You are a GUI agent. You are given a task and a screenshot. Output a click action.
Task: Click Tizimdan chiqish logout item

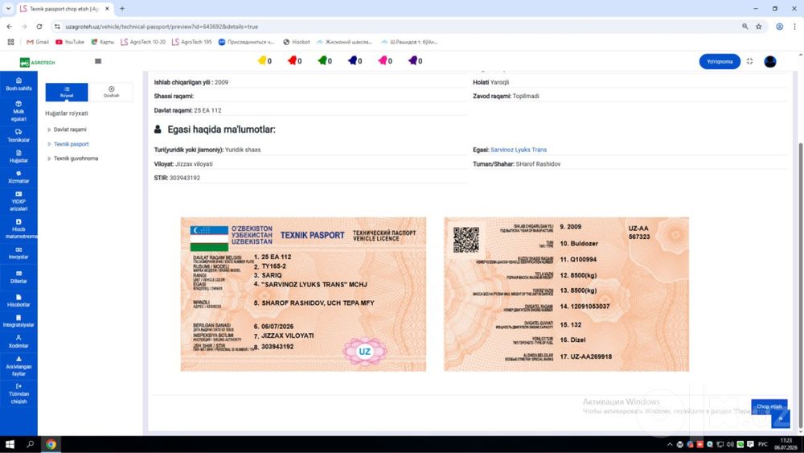coord(18,393)
